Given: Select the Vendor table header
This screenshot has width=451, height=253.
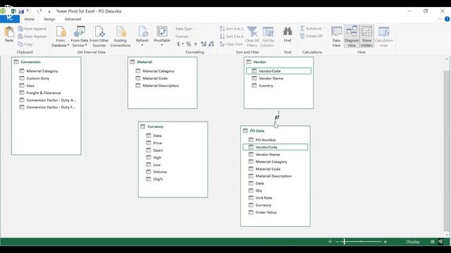Looking at the screenshot, I should tap(279, 62).
